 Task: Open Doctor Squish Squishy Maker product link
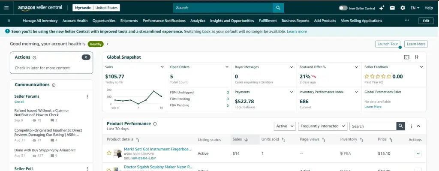(x=159, y=167)
